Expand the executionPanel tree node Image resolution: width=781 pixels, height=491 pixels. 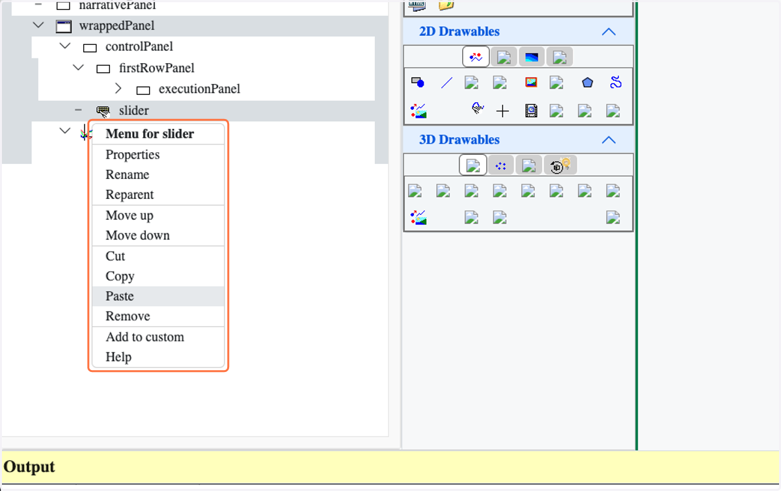tap(118, 88)
